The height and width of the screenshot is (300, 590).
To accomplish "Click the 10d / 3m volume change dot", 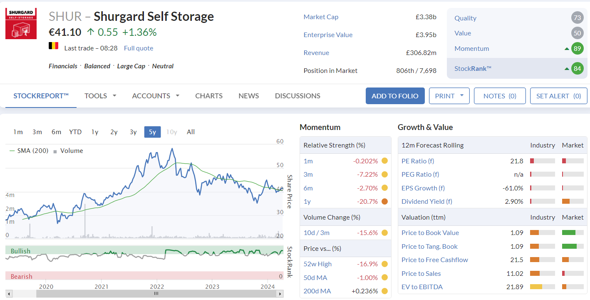I will [384, 232].
